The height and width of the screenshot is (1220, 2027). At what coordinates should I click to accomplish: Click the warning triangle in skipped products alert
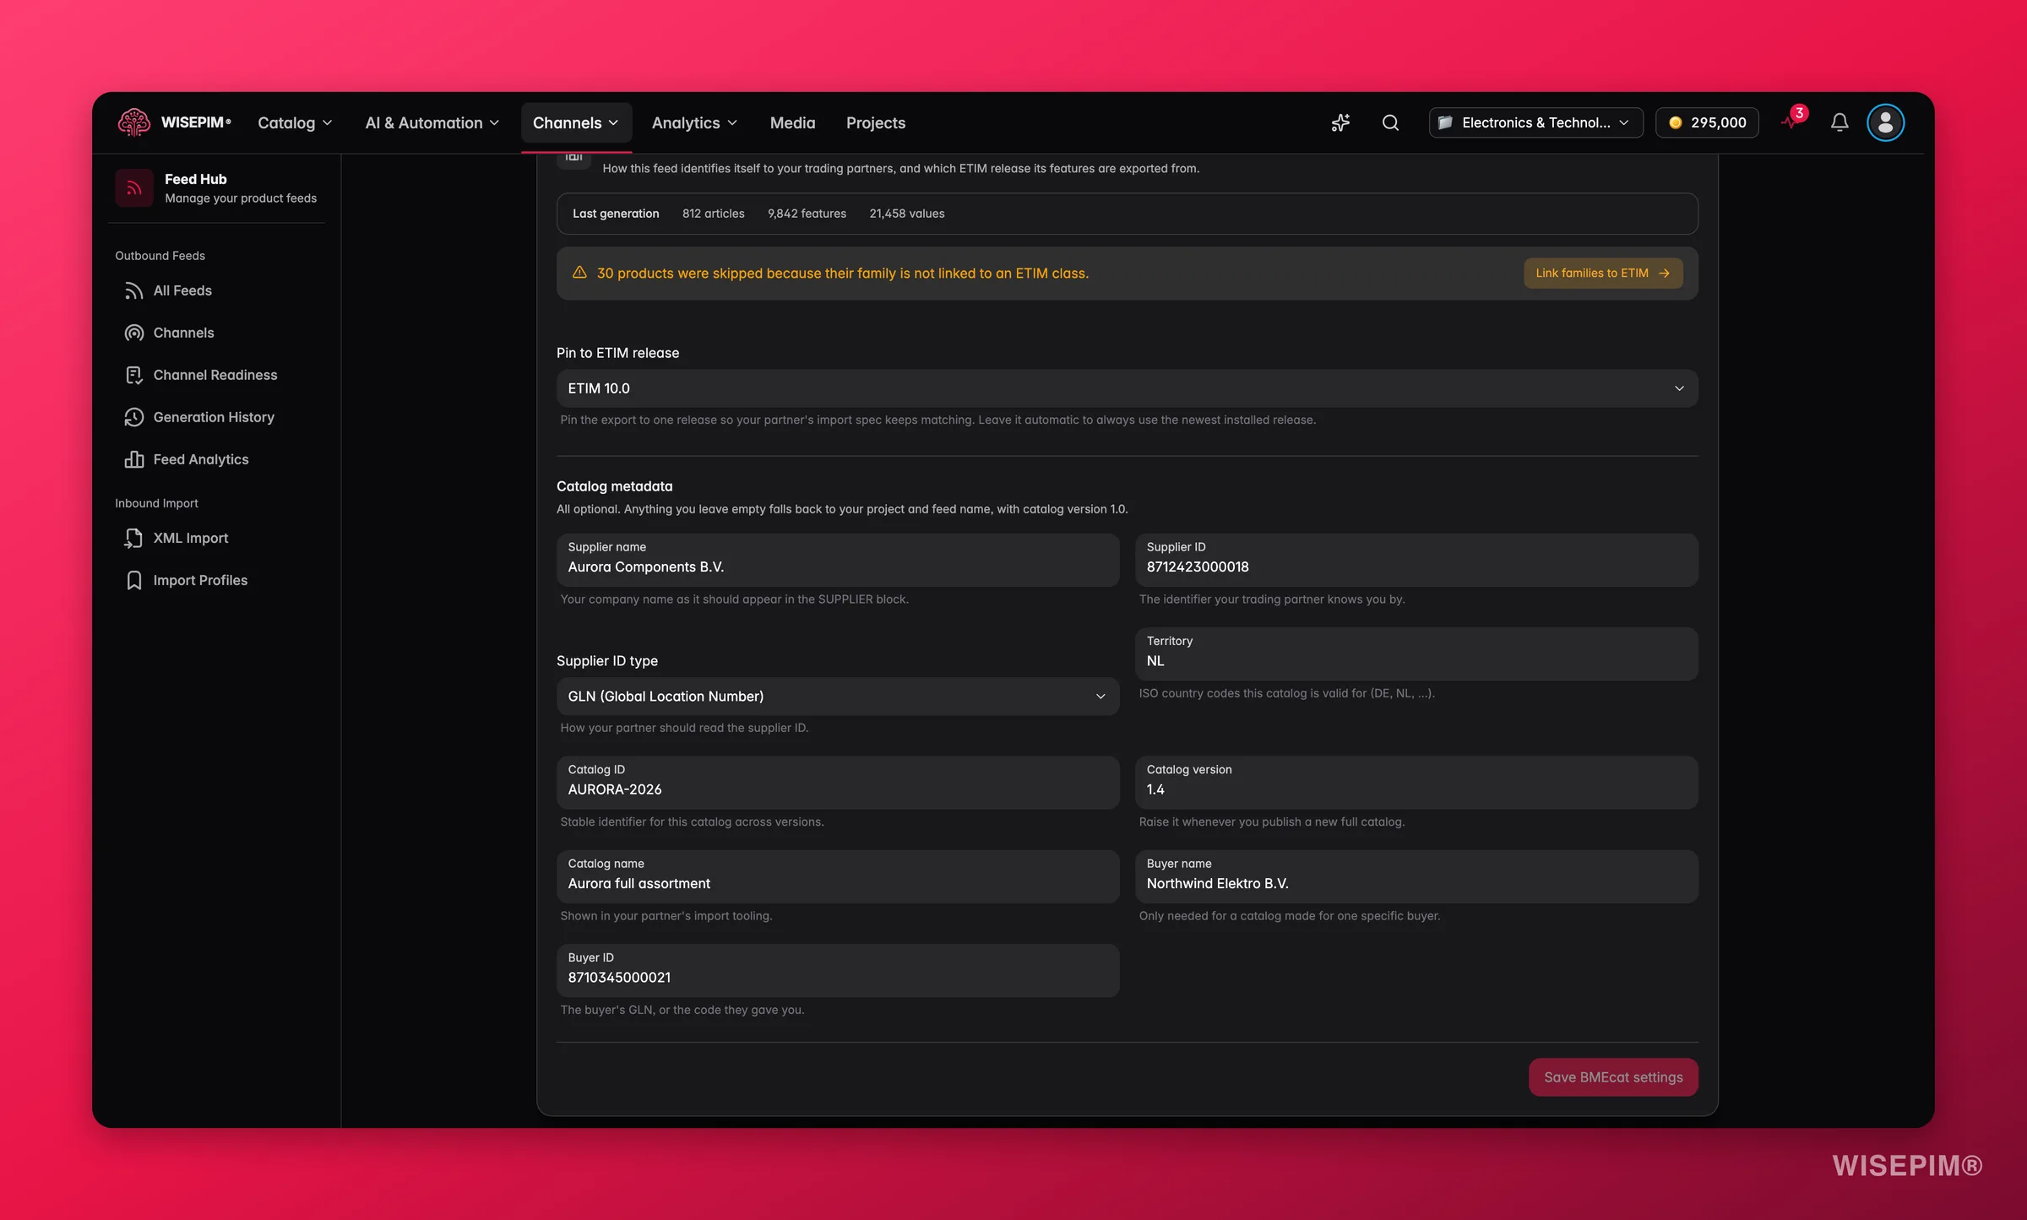[579, 273]
